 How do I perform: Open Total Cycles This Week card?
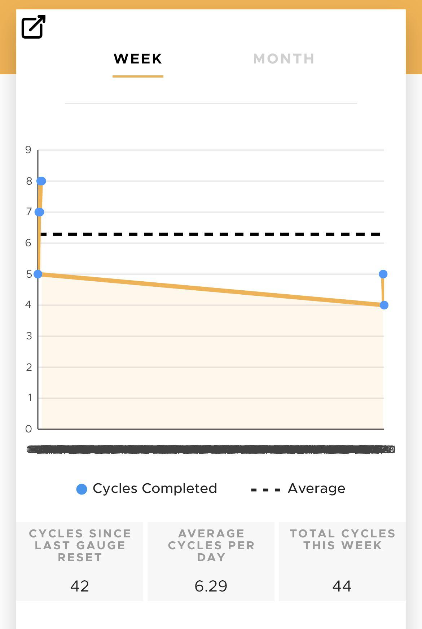pos(342,561)
